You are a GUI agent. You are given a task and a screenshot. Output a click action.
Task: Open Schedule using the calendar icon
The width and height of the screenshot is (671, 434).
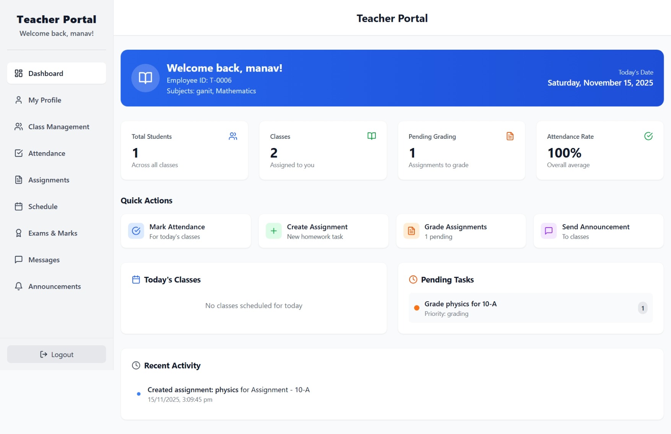point(18,206)
